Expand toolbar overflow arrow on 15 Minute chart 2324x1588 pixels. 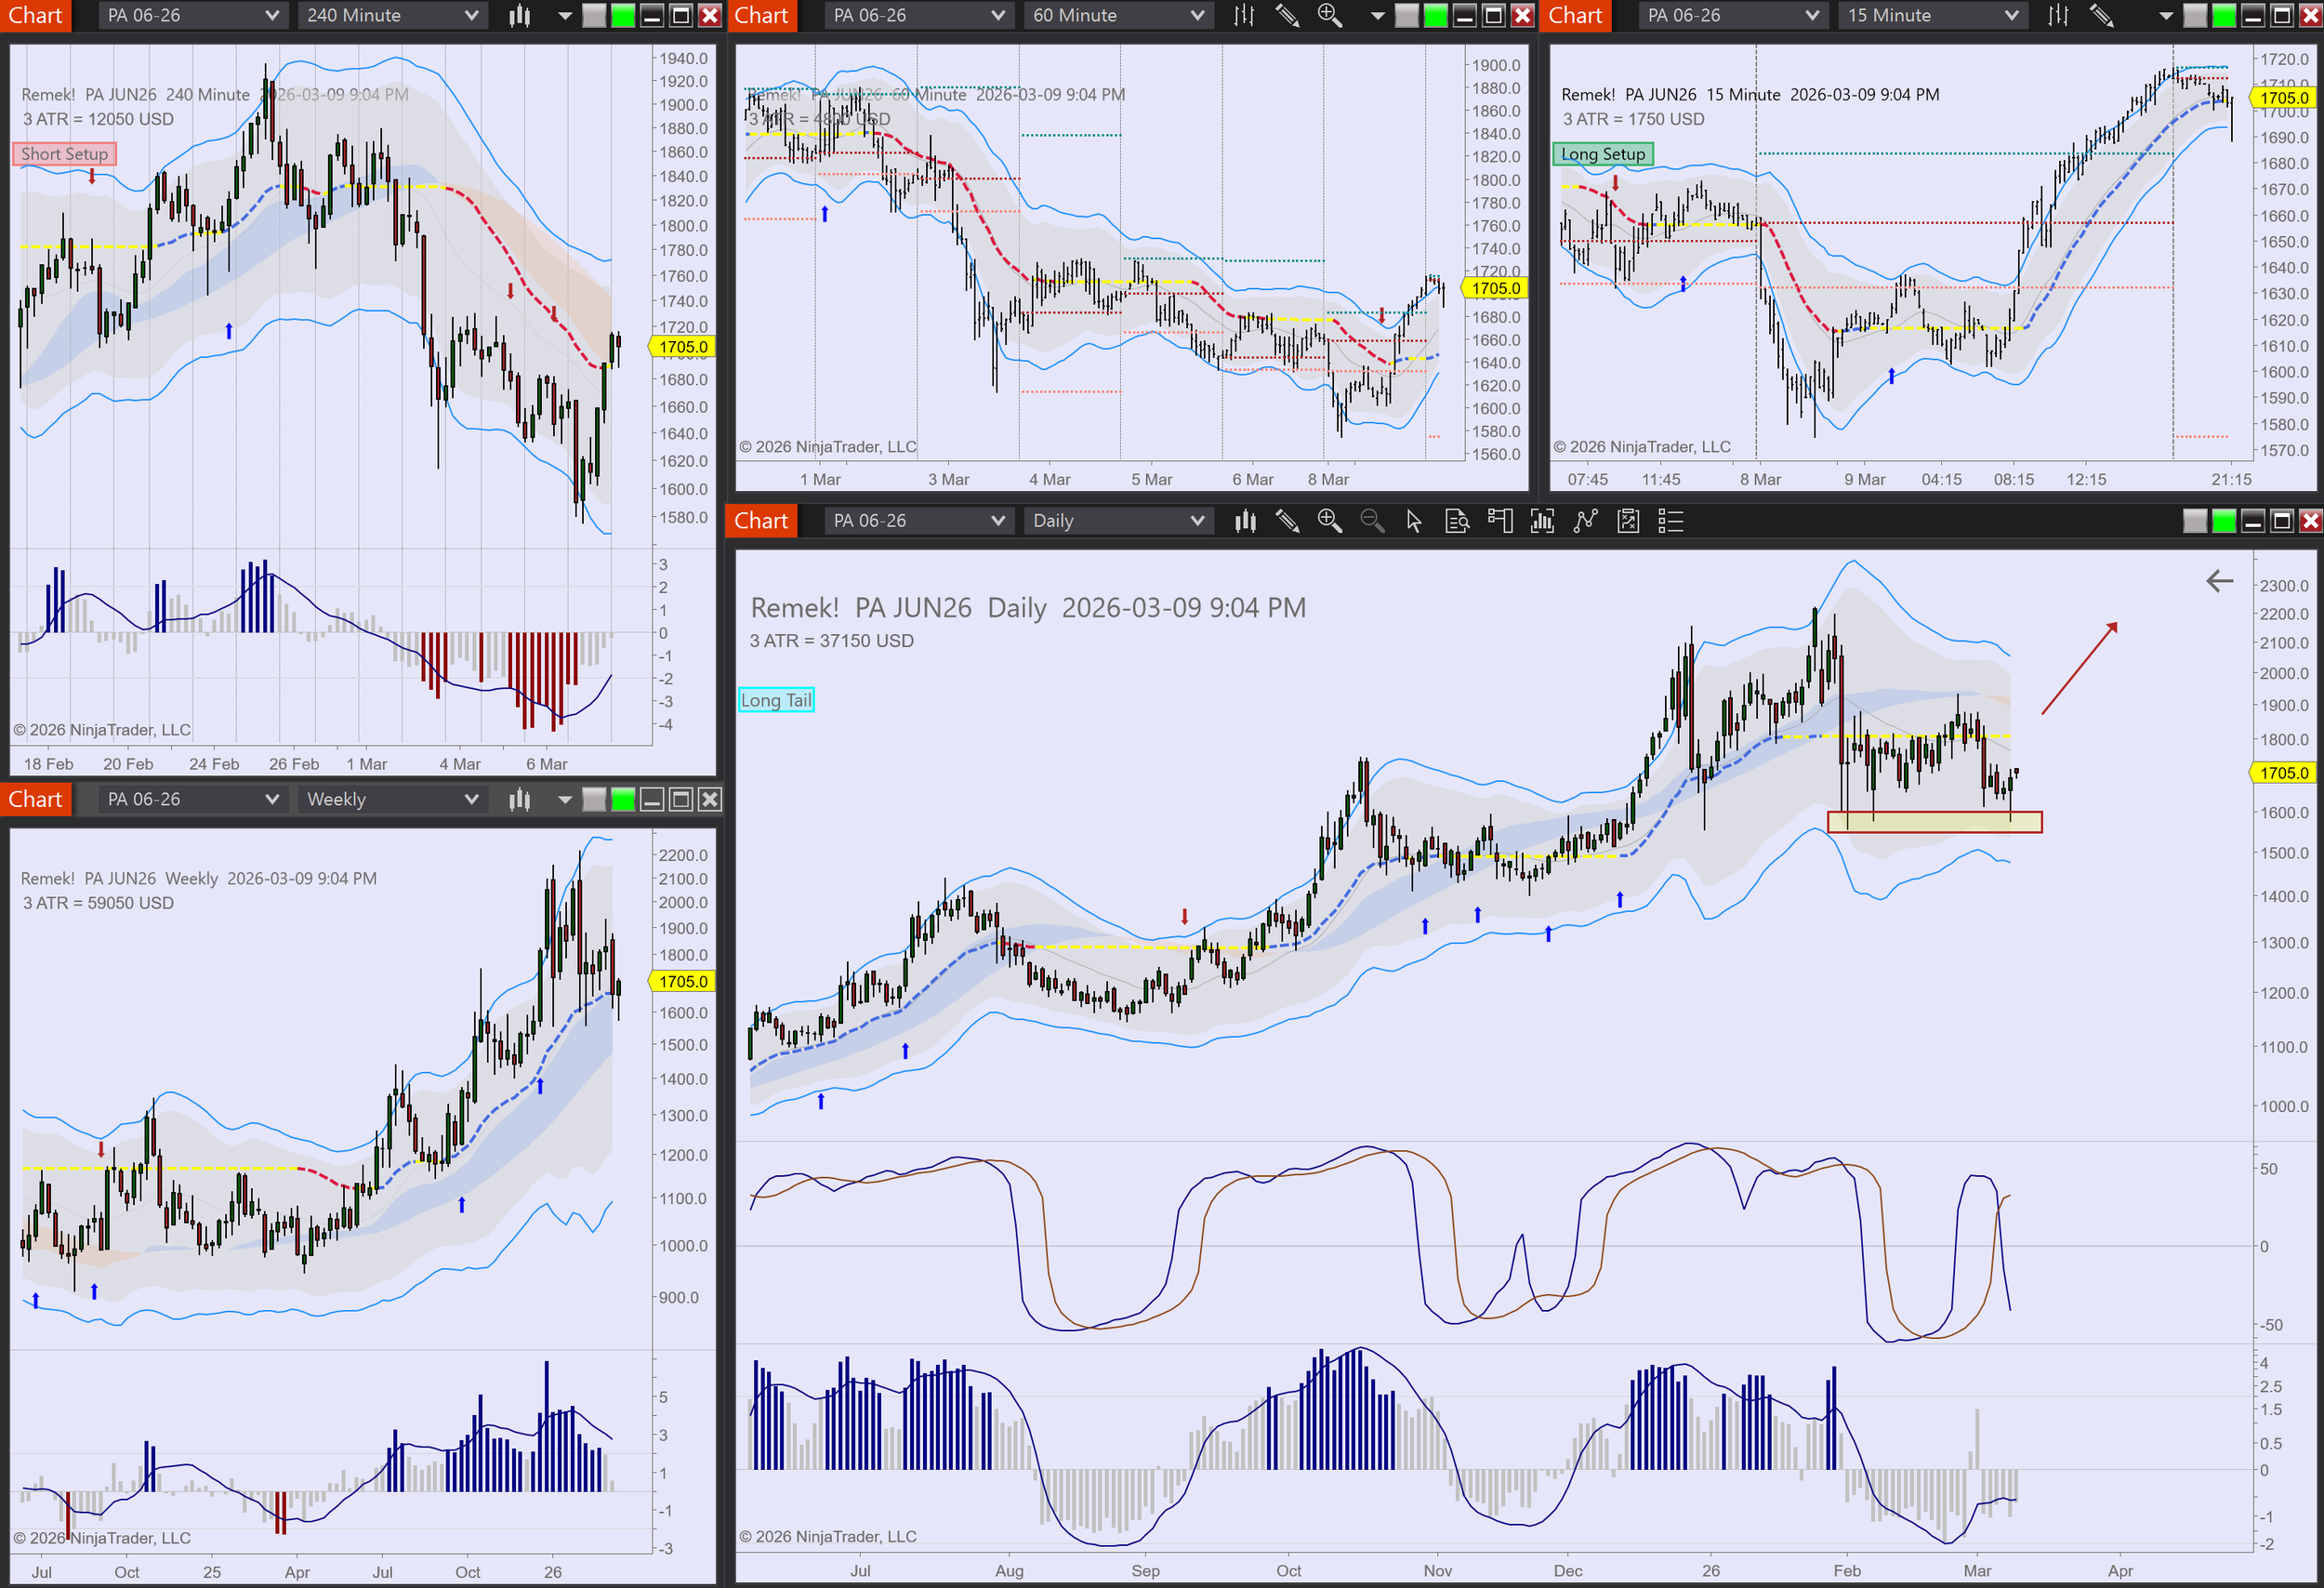tap(2166, 15)
